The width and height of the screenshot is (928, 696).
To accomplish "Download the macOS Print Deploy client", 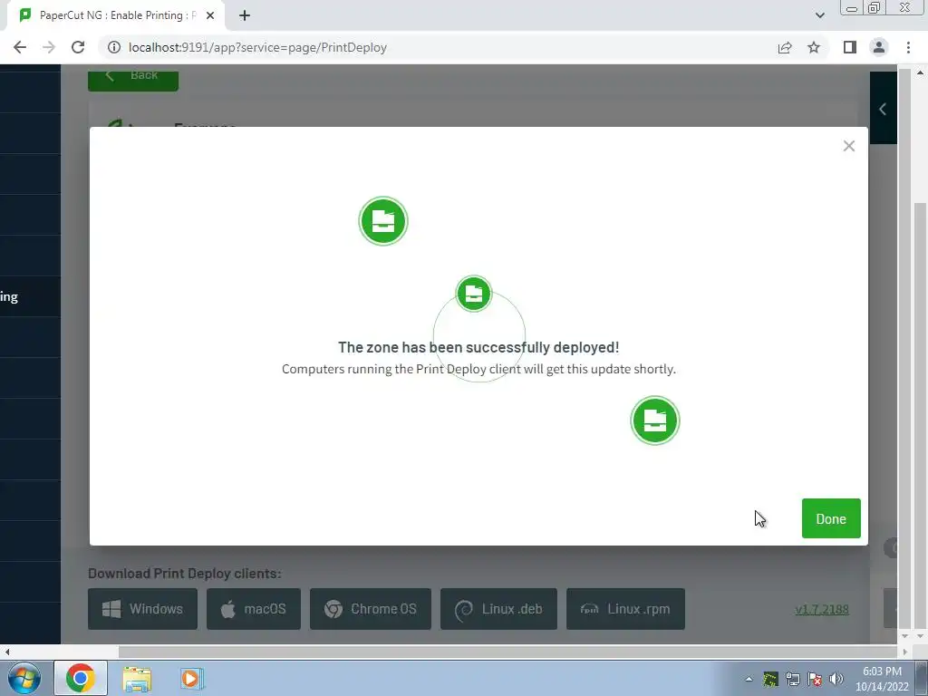I will [254, 608].
